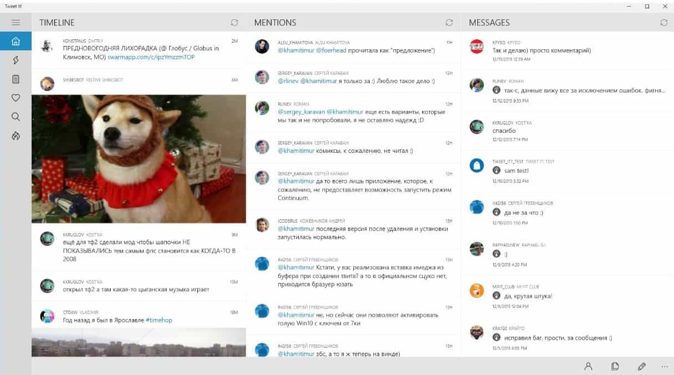Click @rlinev mention link
Image resolution: width=674 pixels, height=375 pixels.
point(288,81)
